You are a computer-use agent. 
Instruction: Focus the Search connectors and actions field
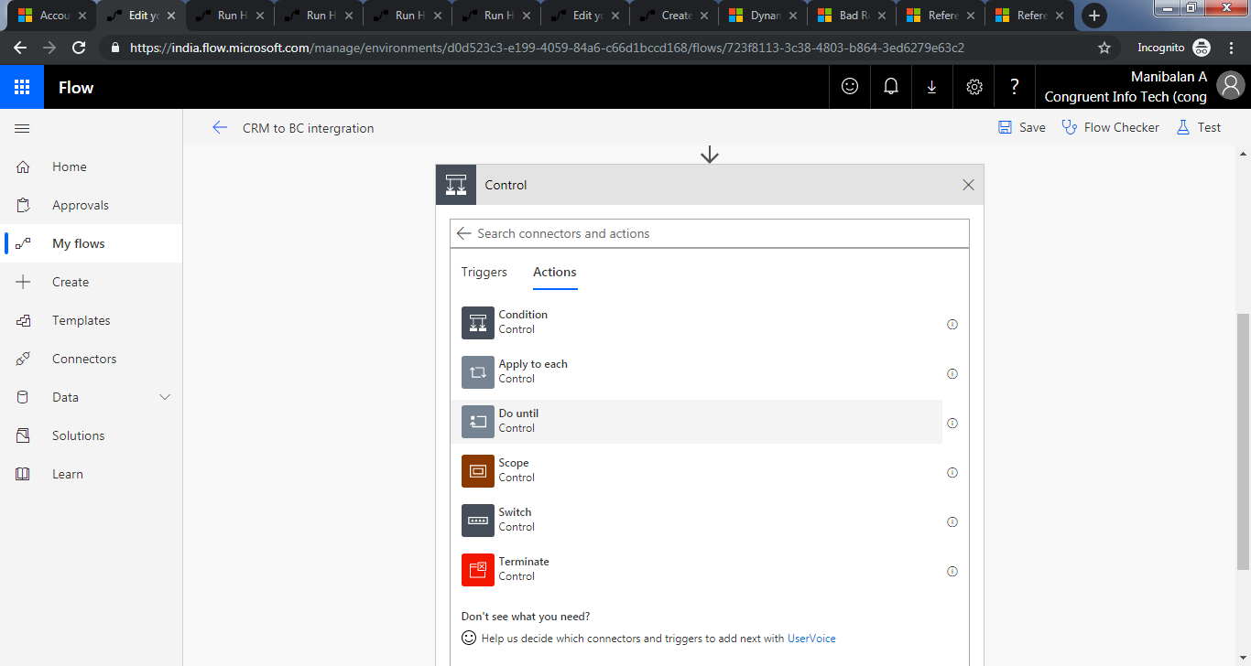[x=710, y=233]
